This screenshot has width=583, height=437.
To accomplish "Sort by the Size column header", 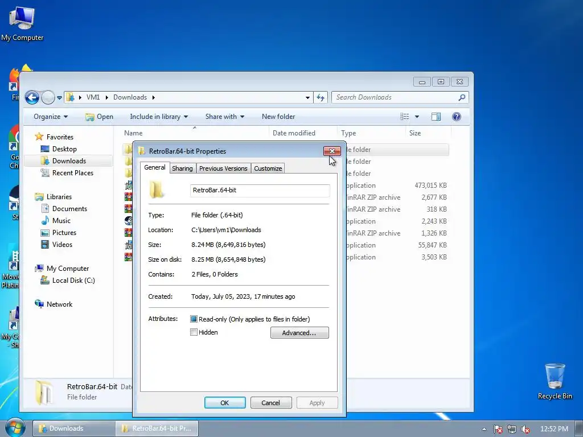I will (428, 133).
